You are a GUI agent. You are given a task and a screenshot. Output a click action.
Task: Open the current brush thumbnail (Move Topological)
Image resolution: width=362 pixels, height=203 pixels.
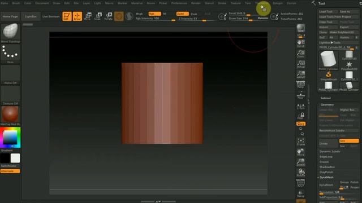click(x=10, y=33)
